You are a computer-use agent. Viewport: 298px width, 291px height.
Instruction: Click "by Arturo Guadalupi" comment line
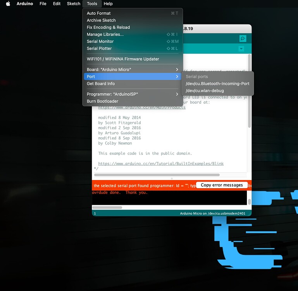point(119,133)
